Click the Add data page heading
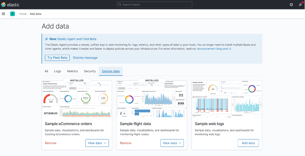This screenshot has width=305, height=156. click(55, 26)
